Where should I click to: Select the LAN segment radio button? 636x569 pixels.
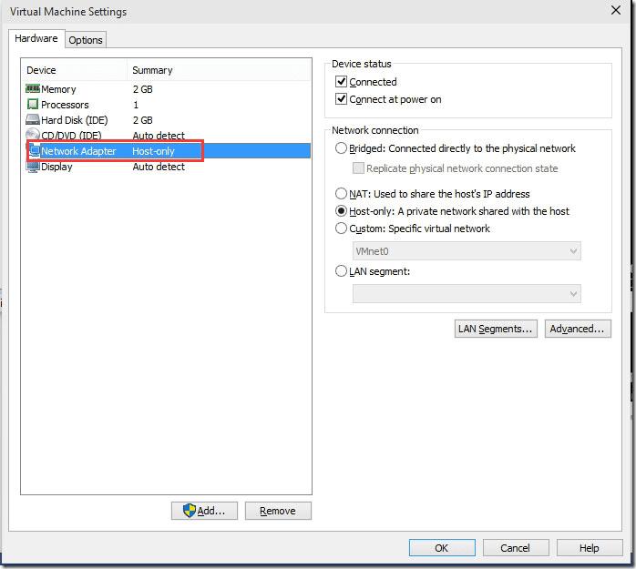tap(341, 271)
